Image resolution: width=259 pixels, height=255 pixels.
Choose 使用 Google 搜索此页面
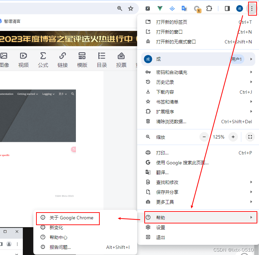tap(198, 163)
